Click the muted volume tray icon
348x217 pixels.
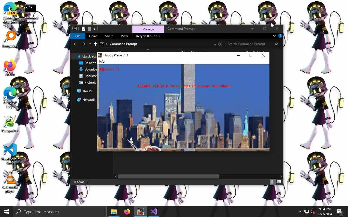tap(313, 212)
